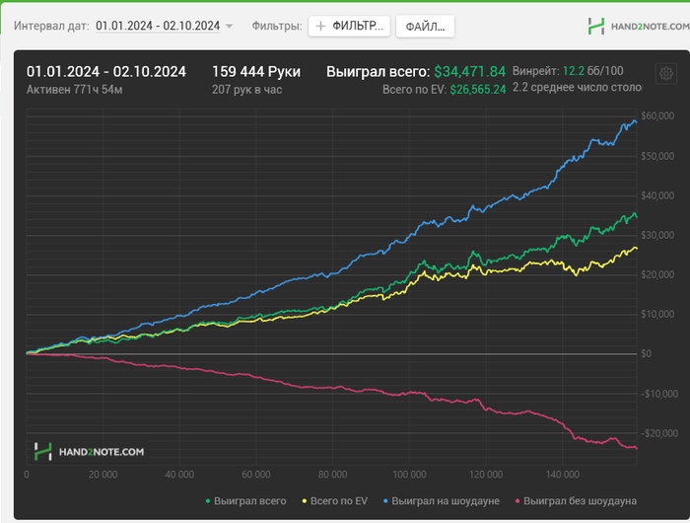
Task: Click the blue legend dot for showdown winnings
Action: tap(385, 501)
